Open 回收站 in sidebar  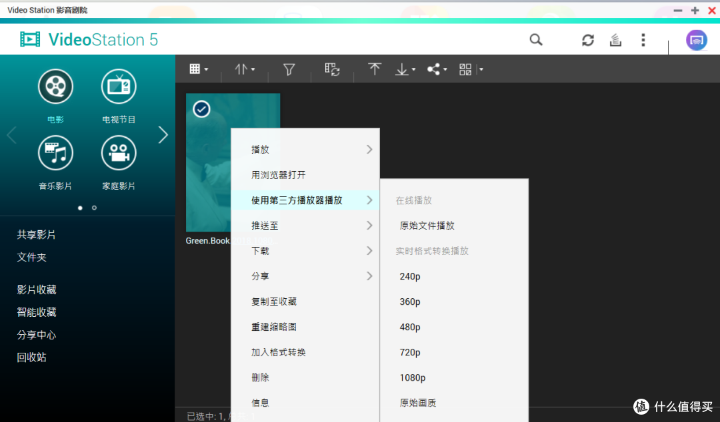32,357
